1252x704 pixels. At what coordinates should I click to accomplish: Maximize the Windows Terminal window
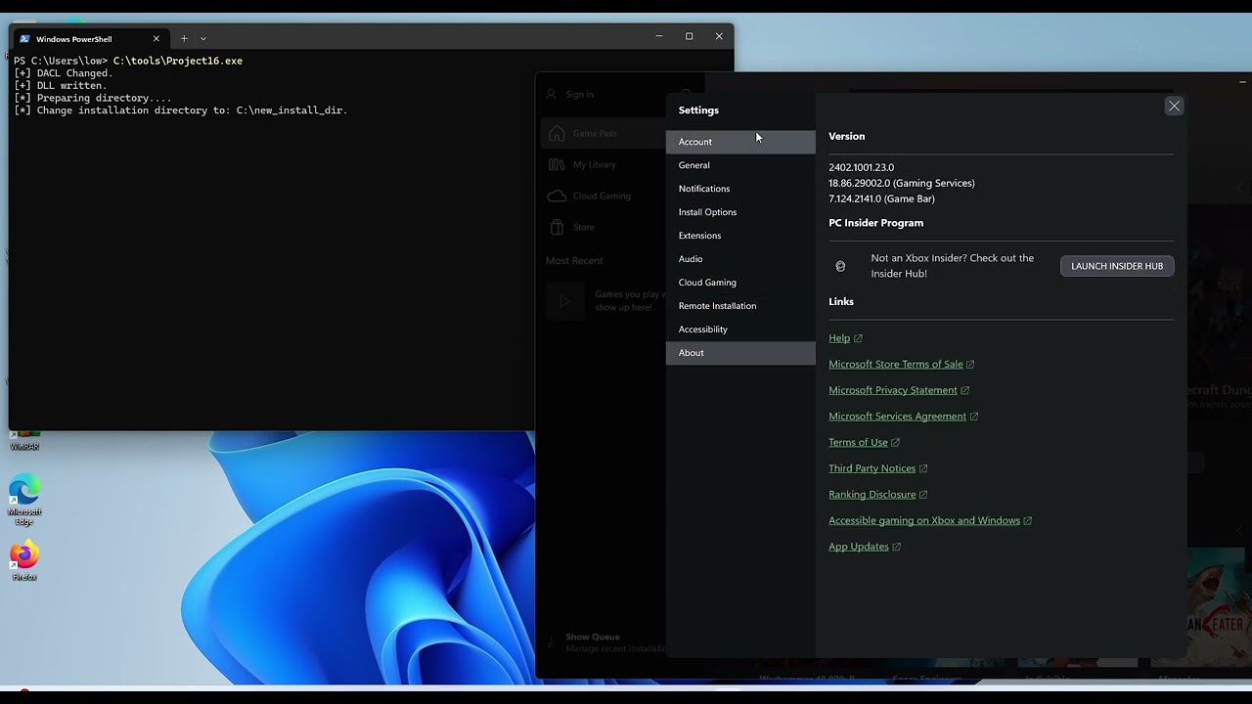click(689, 36)
